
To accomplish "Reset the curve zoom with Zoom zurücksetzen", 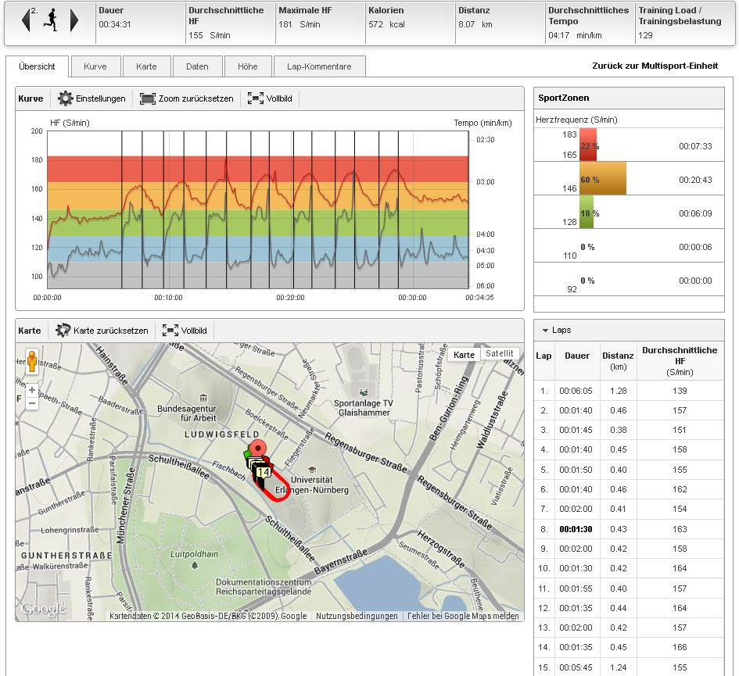I will click(186, 98).
